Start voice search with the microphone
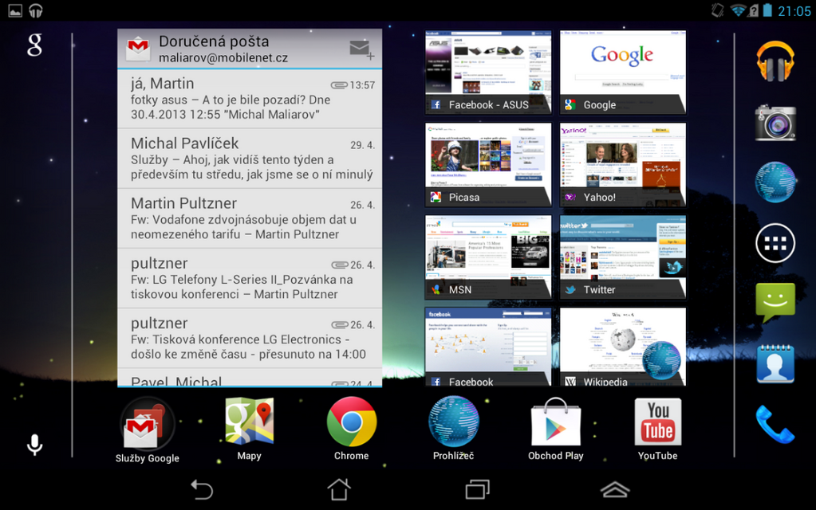The image size is (816, 510). coord(34,444)
